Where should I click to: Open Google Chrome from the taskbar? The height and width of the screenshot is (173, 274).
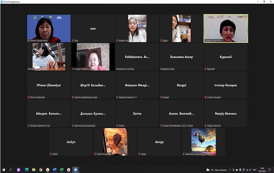pos(41,170)
